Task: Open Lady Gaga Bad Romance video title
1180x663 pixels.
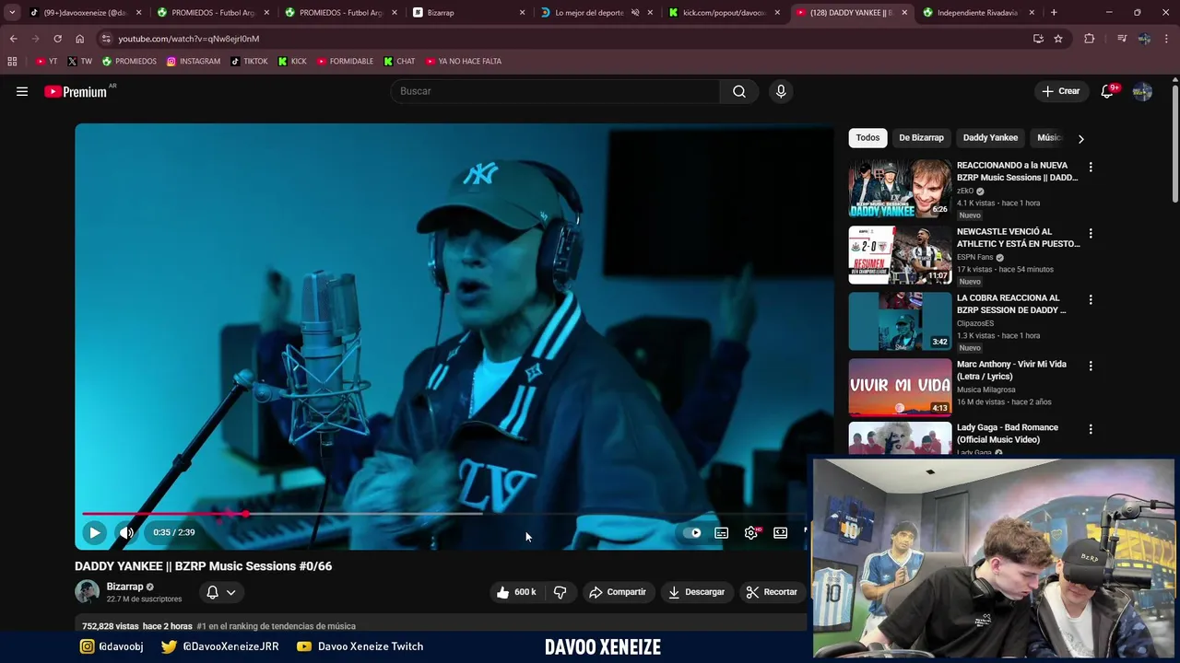Action: point(1008,434)
